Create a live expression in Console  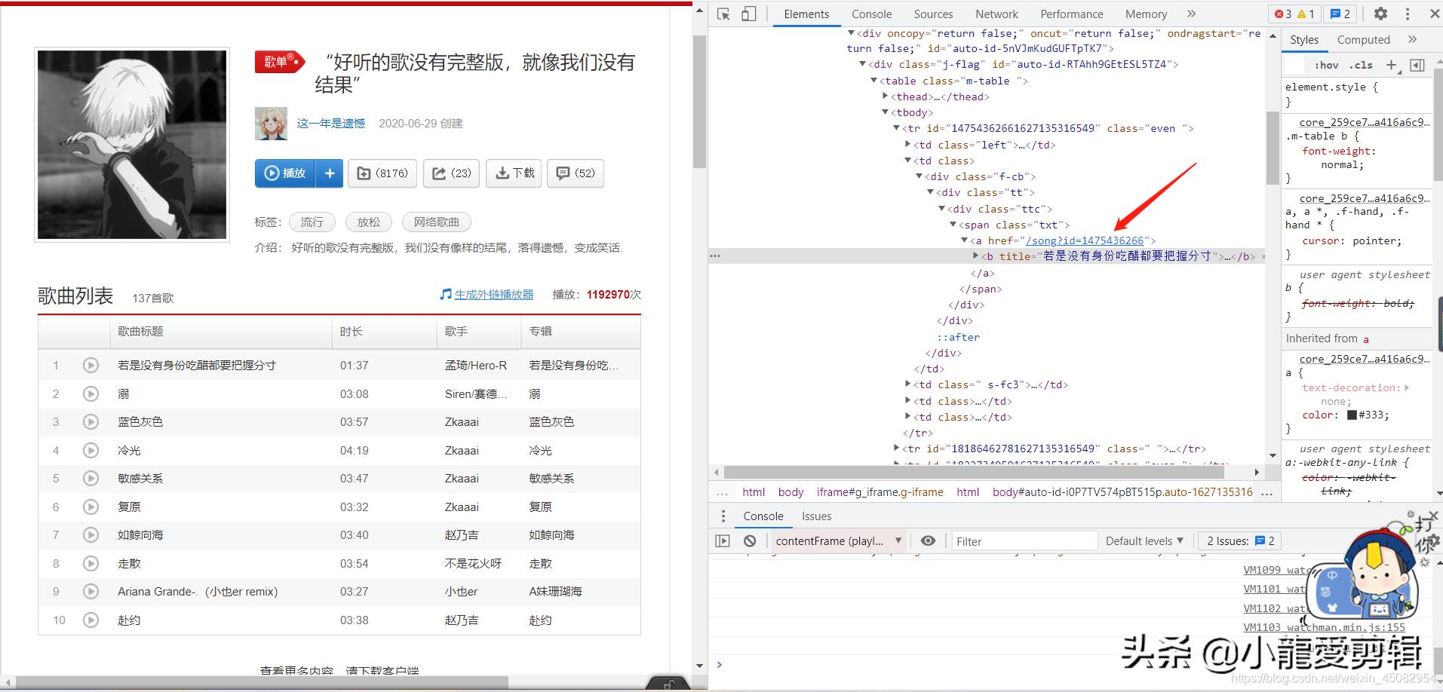pyautogui.click(x=928, y=540)
